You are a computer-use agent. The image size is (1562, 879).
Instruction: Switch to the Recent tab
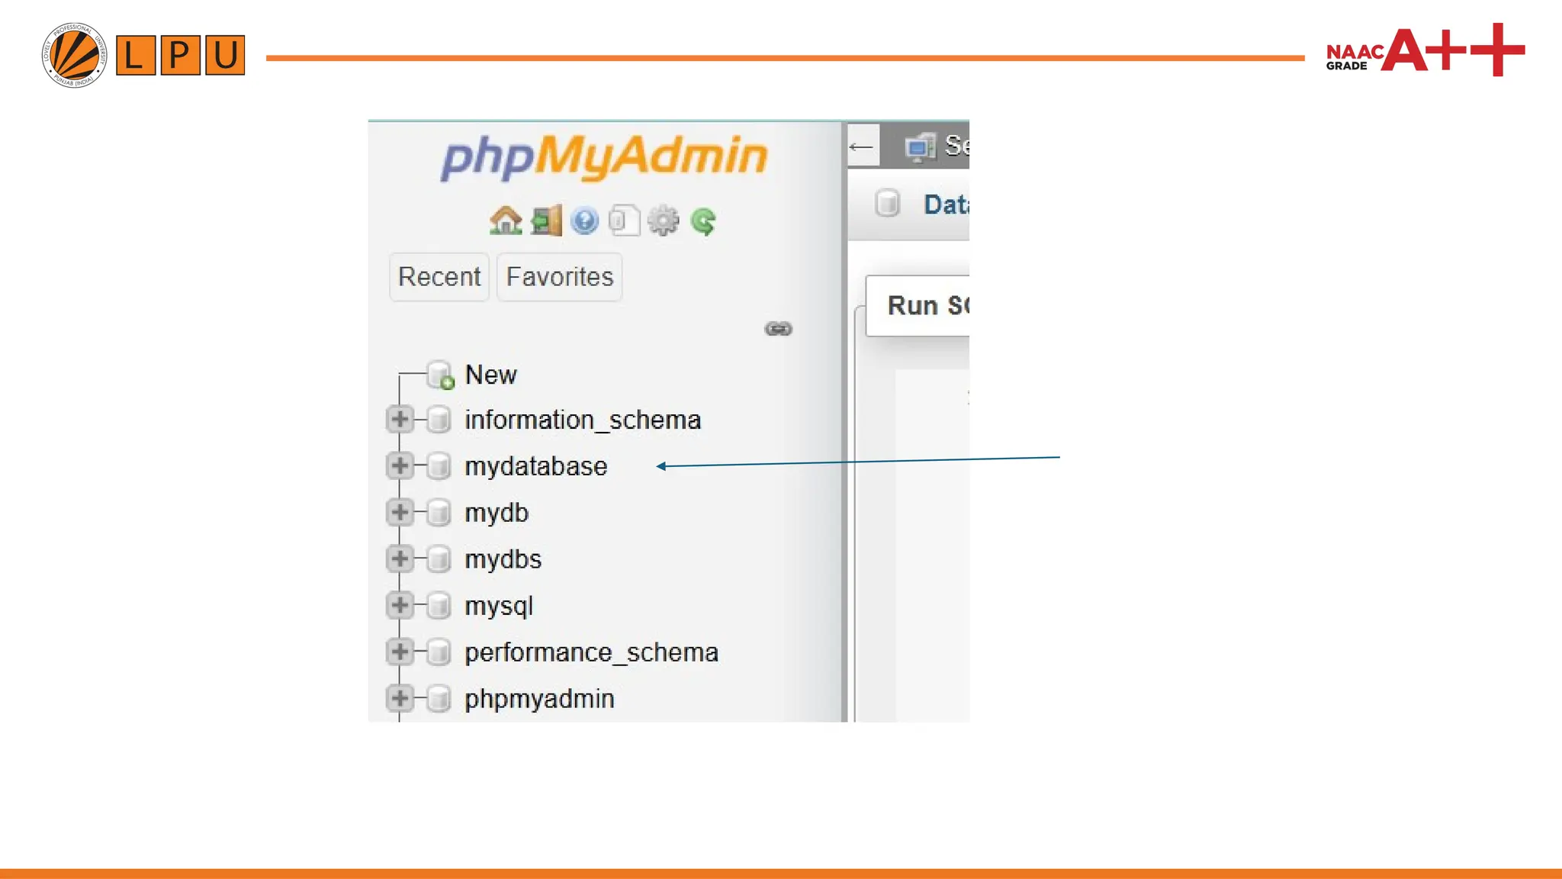(439, 277)
